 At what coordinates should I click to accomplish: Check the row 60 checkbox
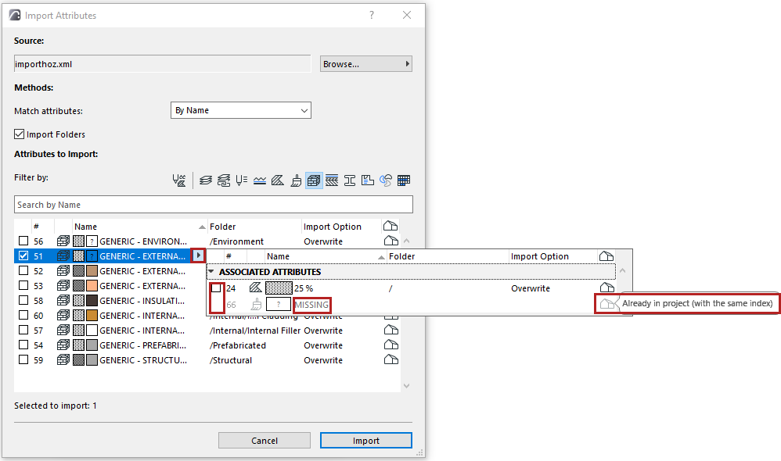pyautogui.click(x=23, y=316)
